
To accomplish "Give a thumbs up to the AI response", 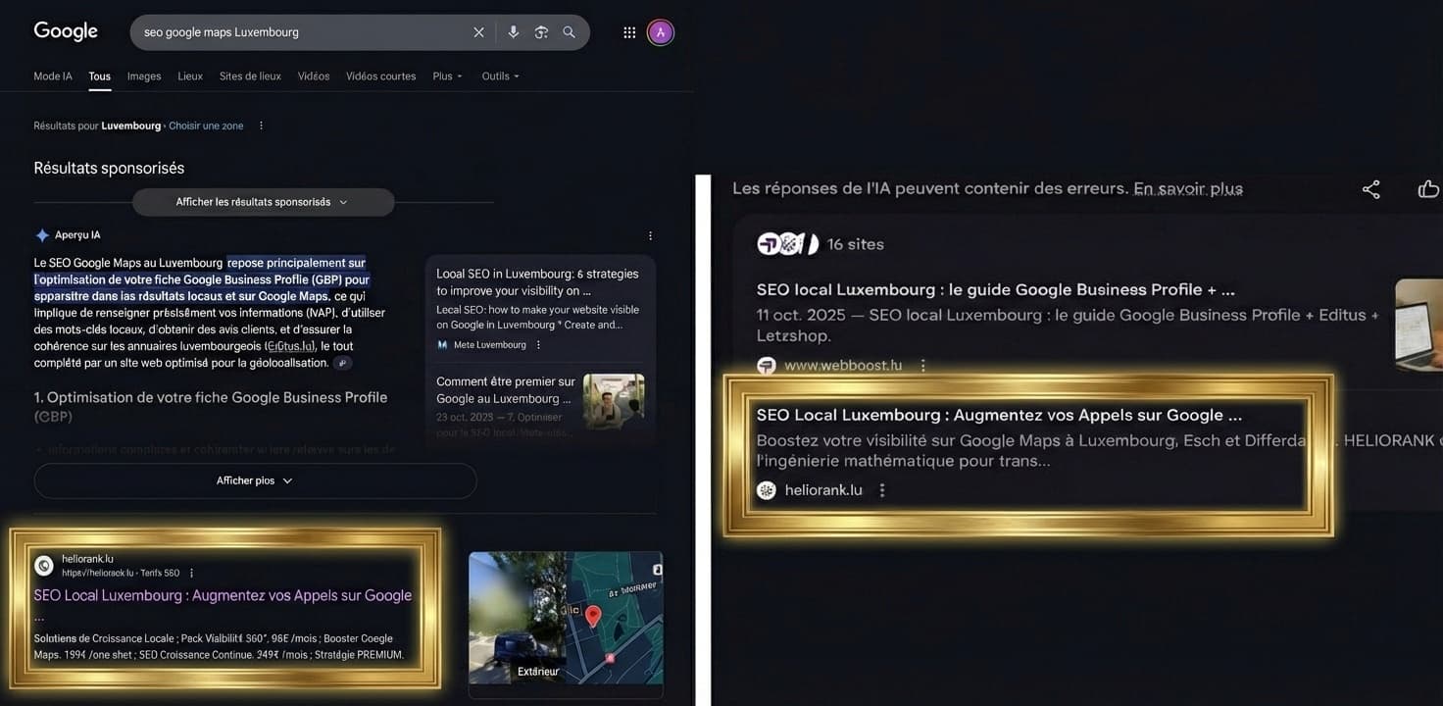I will [1427, 188].
